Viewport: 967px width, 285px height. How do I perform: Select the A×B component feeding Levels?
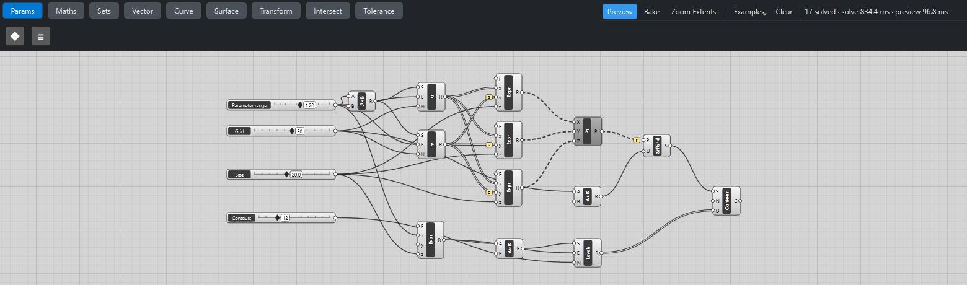point(509,248)
